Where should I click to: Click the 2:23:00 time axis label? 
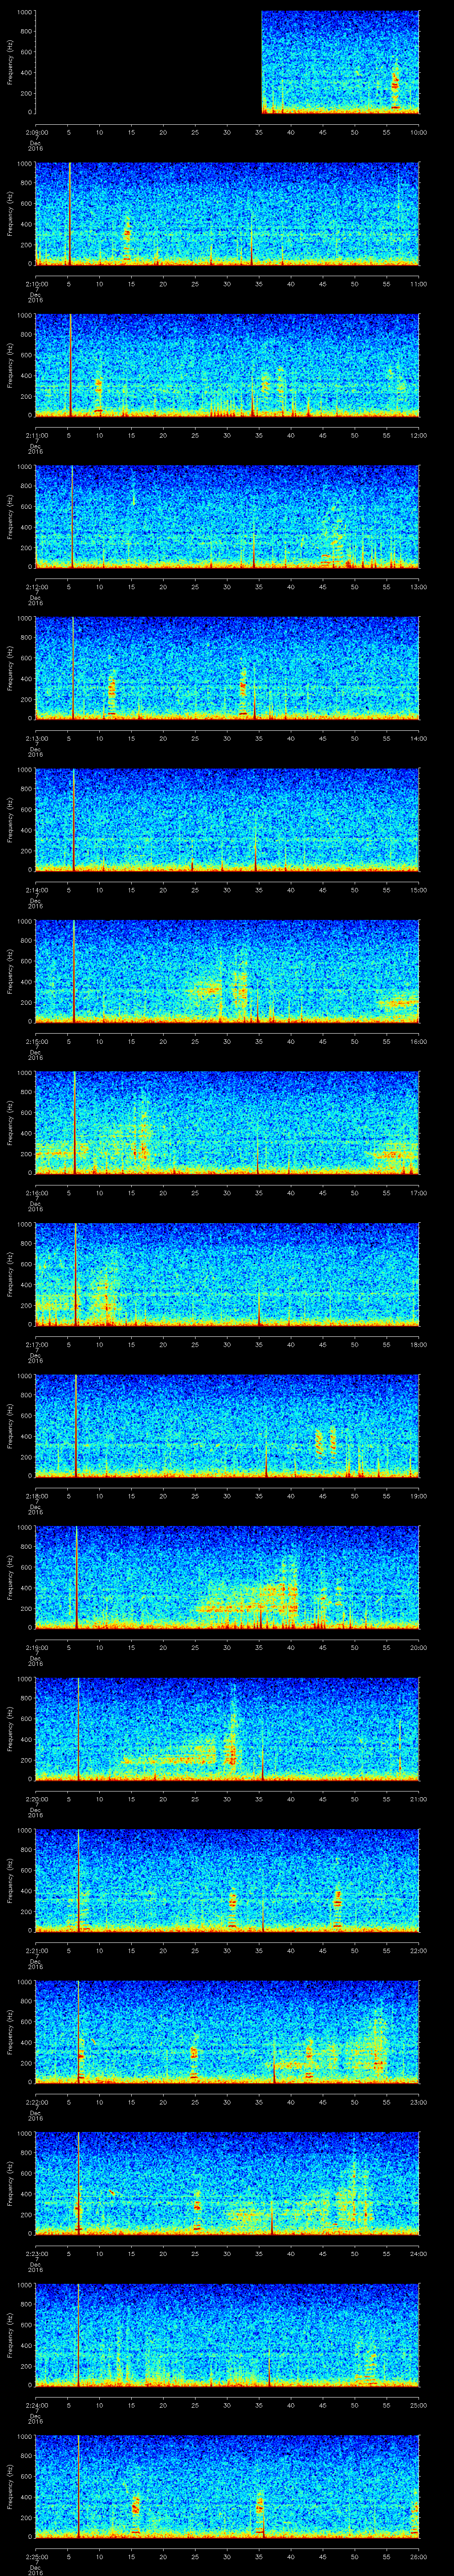pos(36,2253)
